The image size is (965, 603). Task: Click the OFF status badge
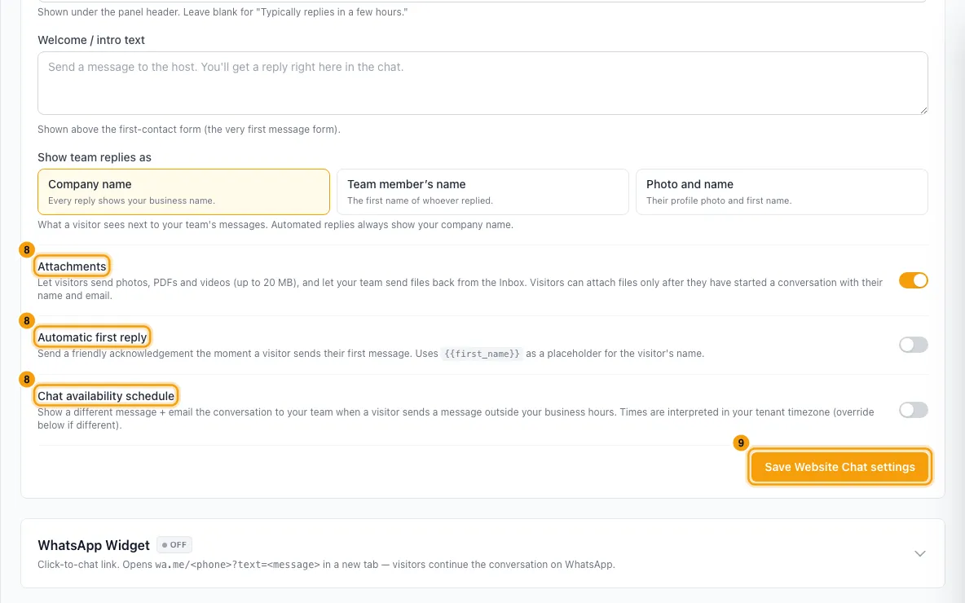coord(174,545)
